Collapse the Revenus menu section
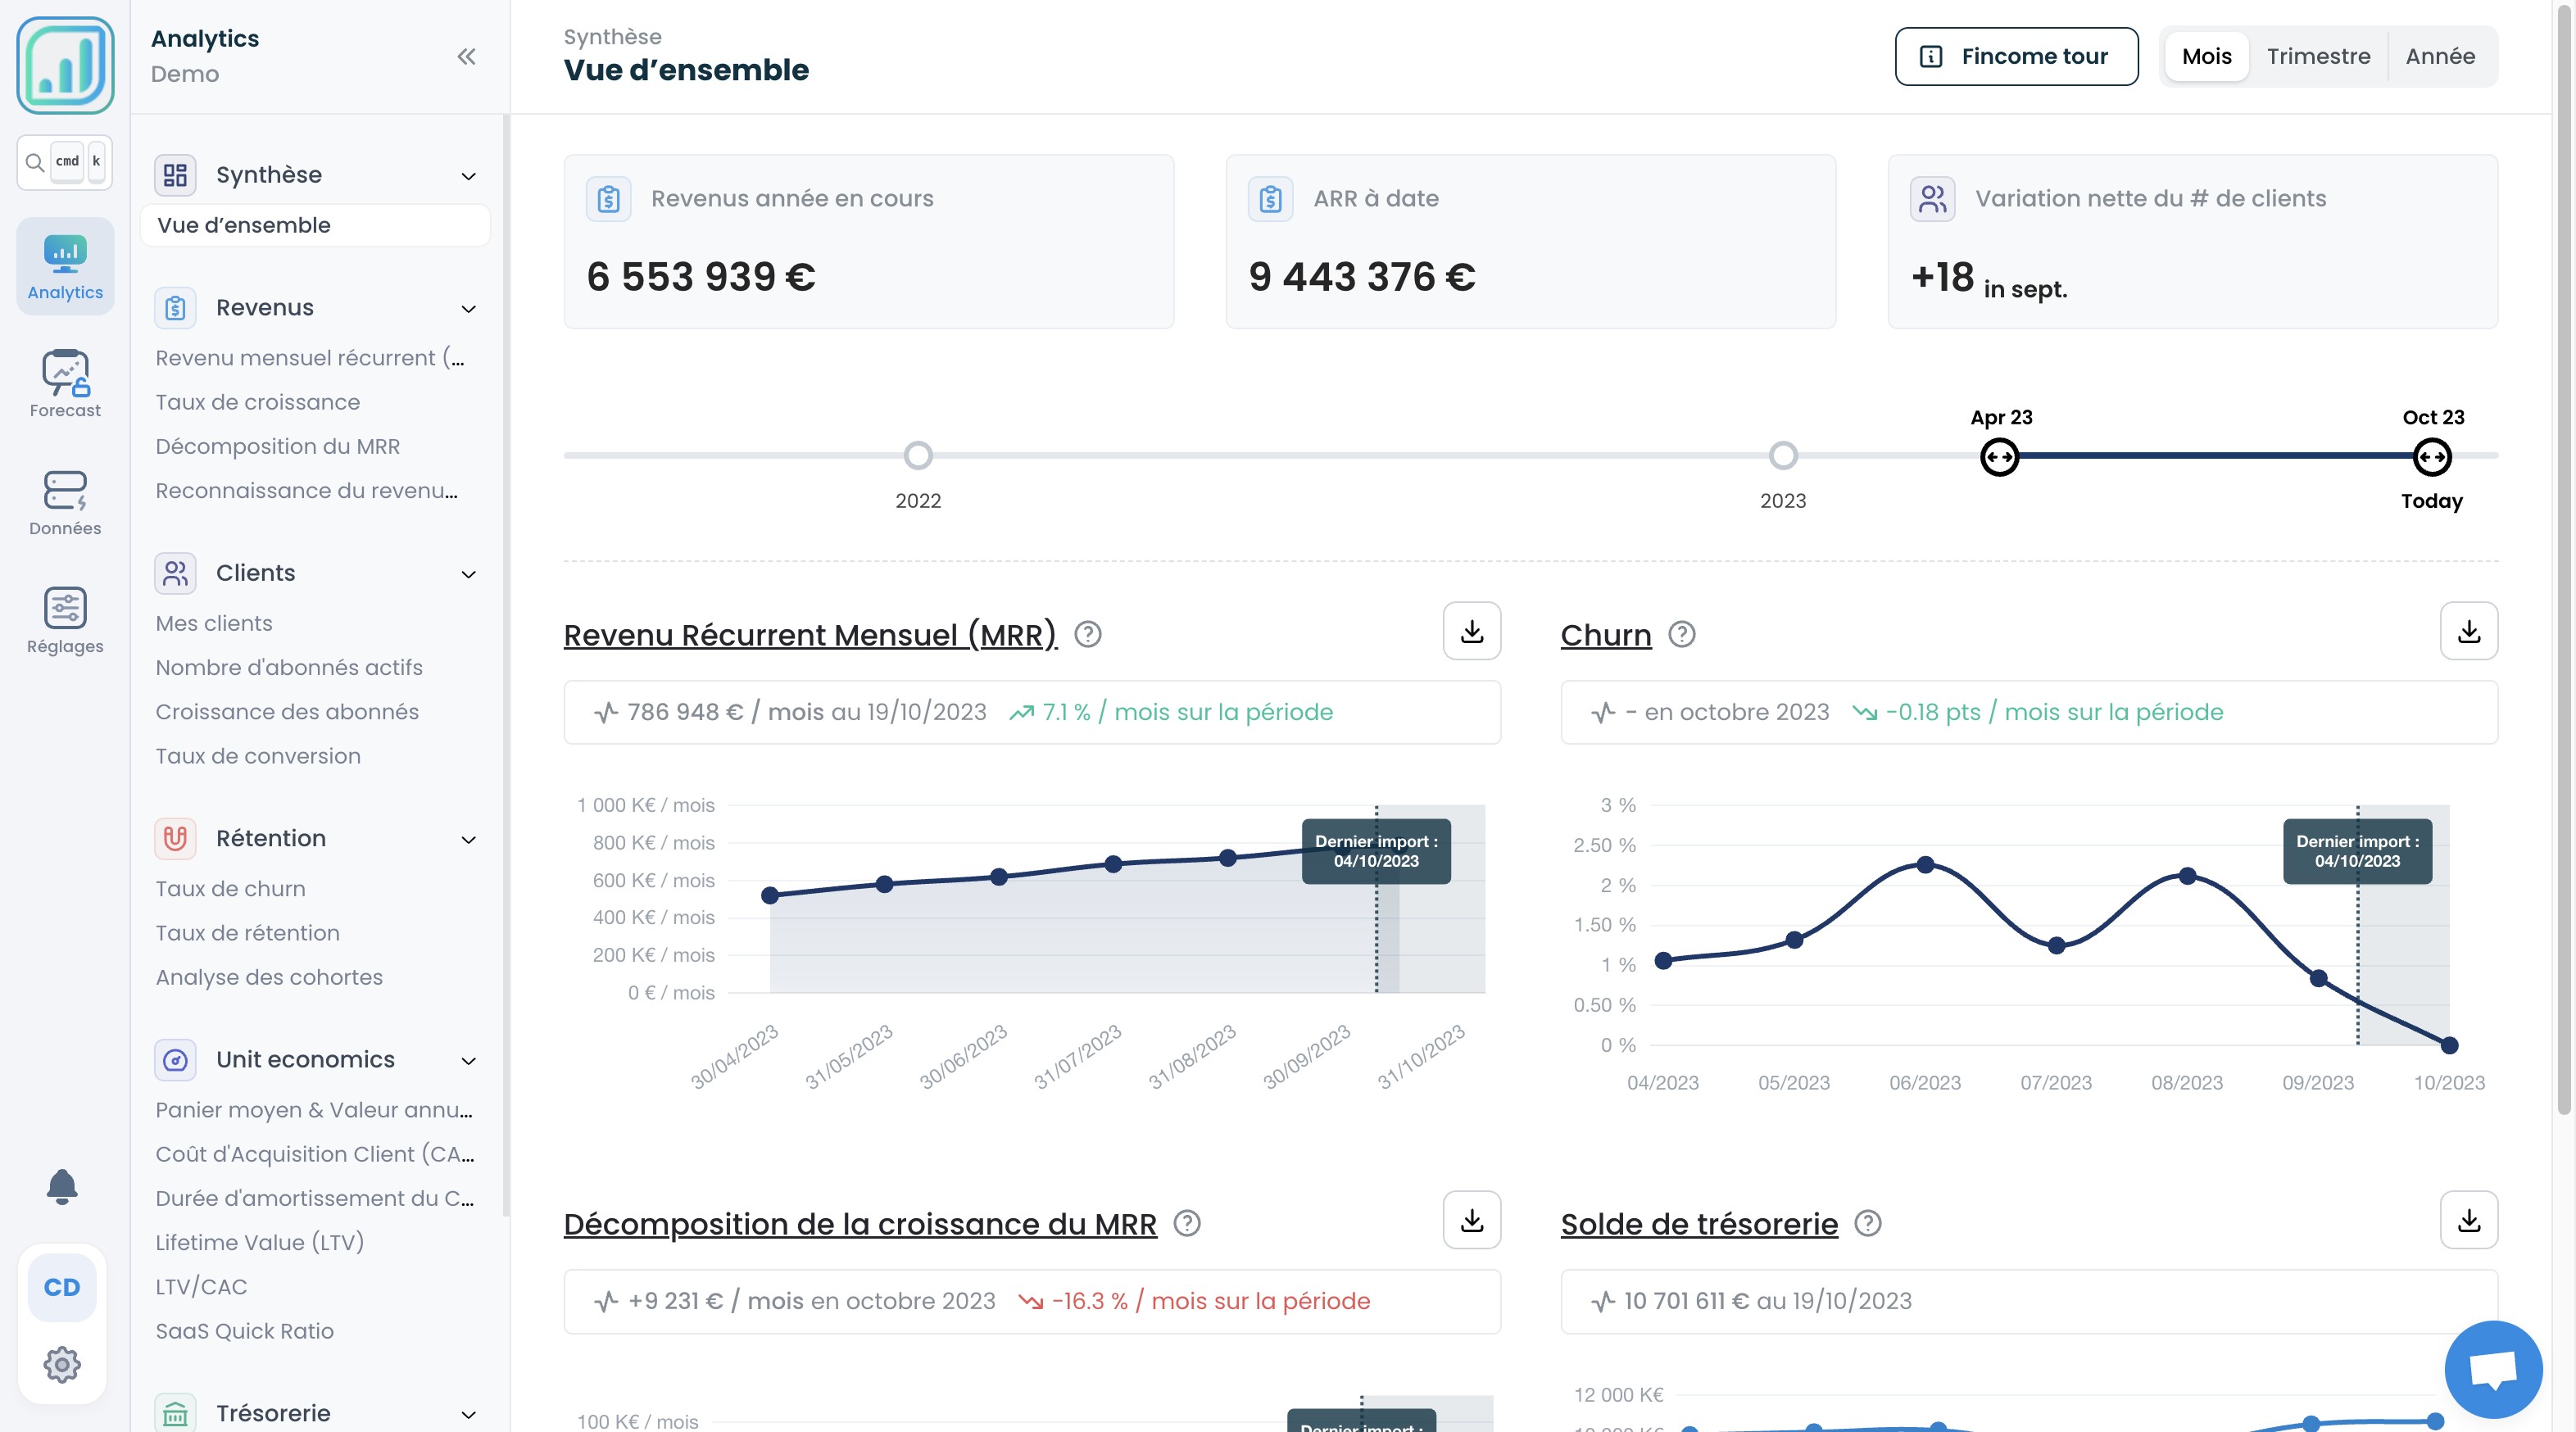This screenshot has height=1432, width=2576. (468, 309)
